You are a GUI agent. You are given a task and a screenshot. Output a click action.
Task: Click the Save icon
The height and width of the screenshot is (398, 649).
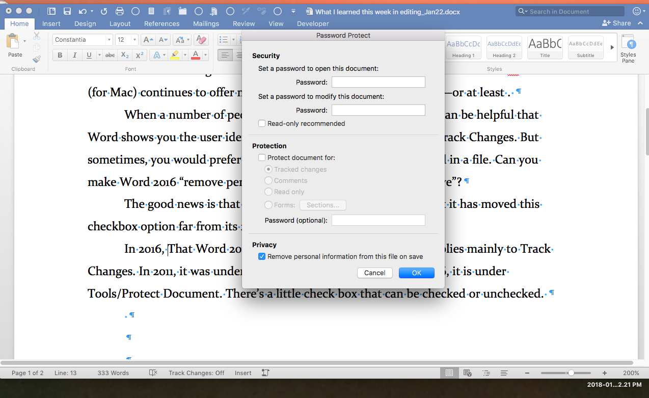click(67, 11)
